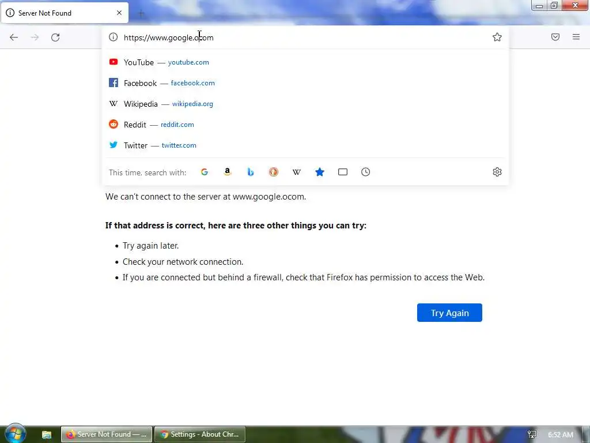This screenshot has height=443, width=590.
Task: Search this time with Bing icon
Action: [x=251, y=172]
